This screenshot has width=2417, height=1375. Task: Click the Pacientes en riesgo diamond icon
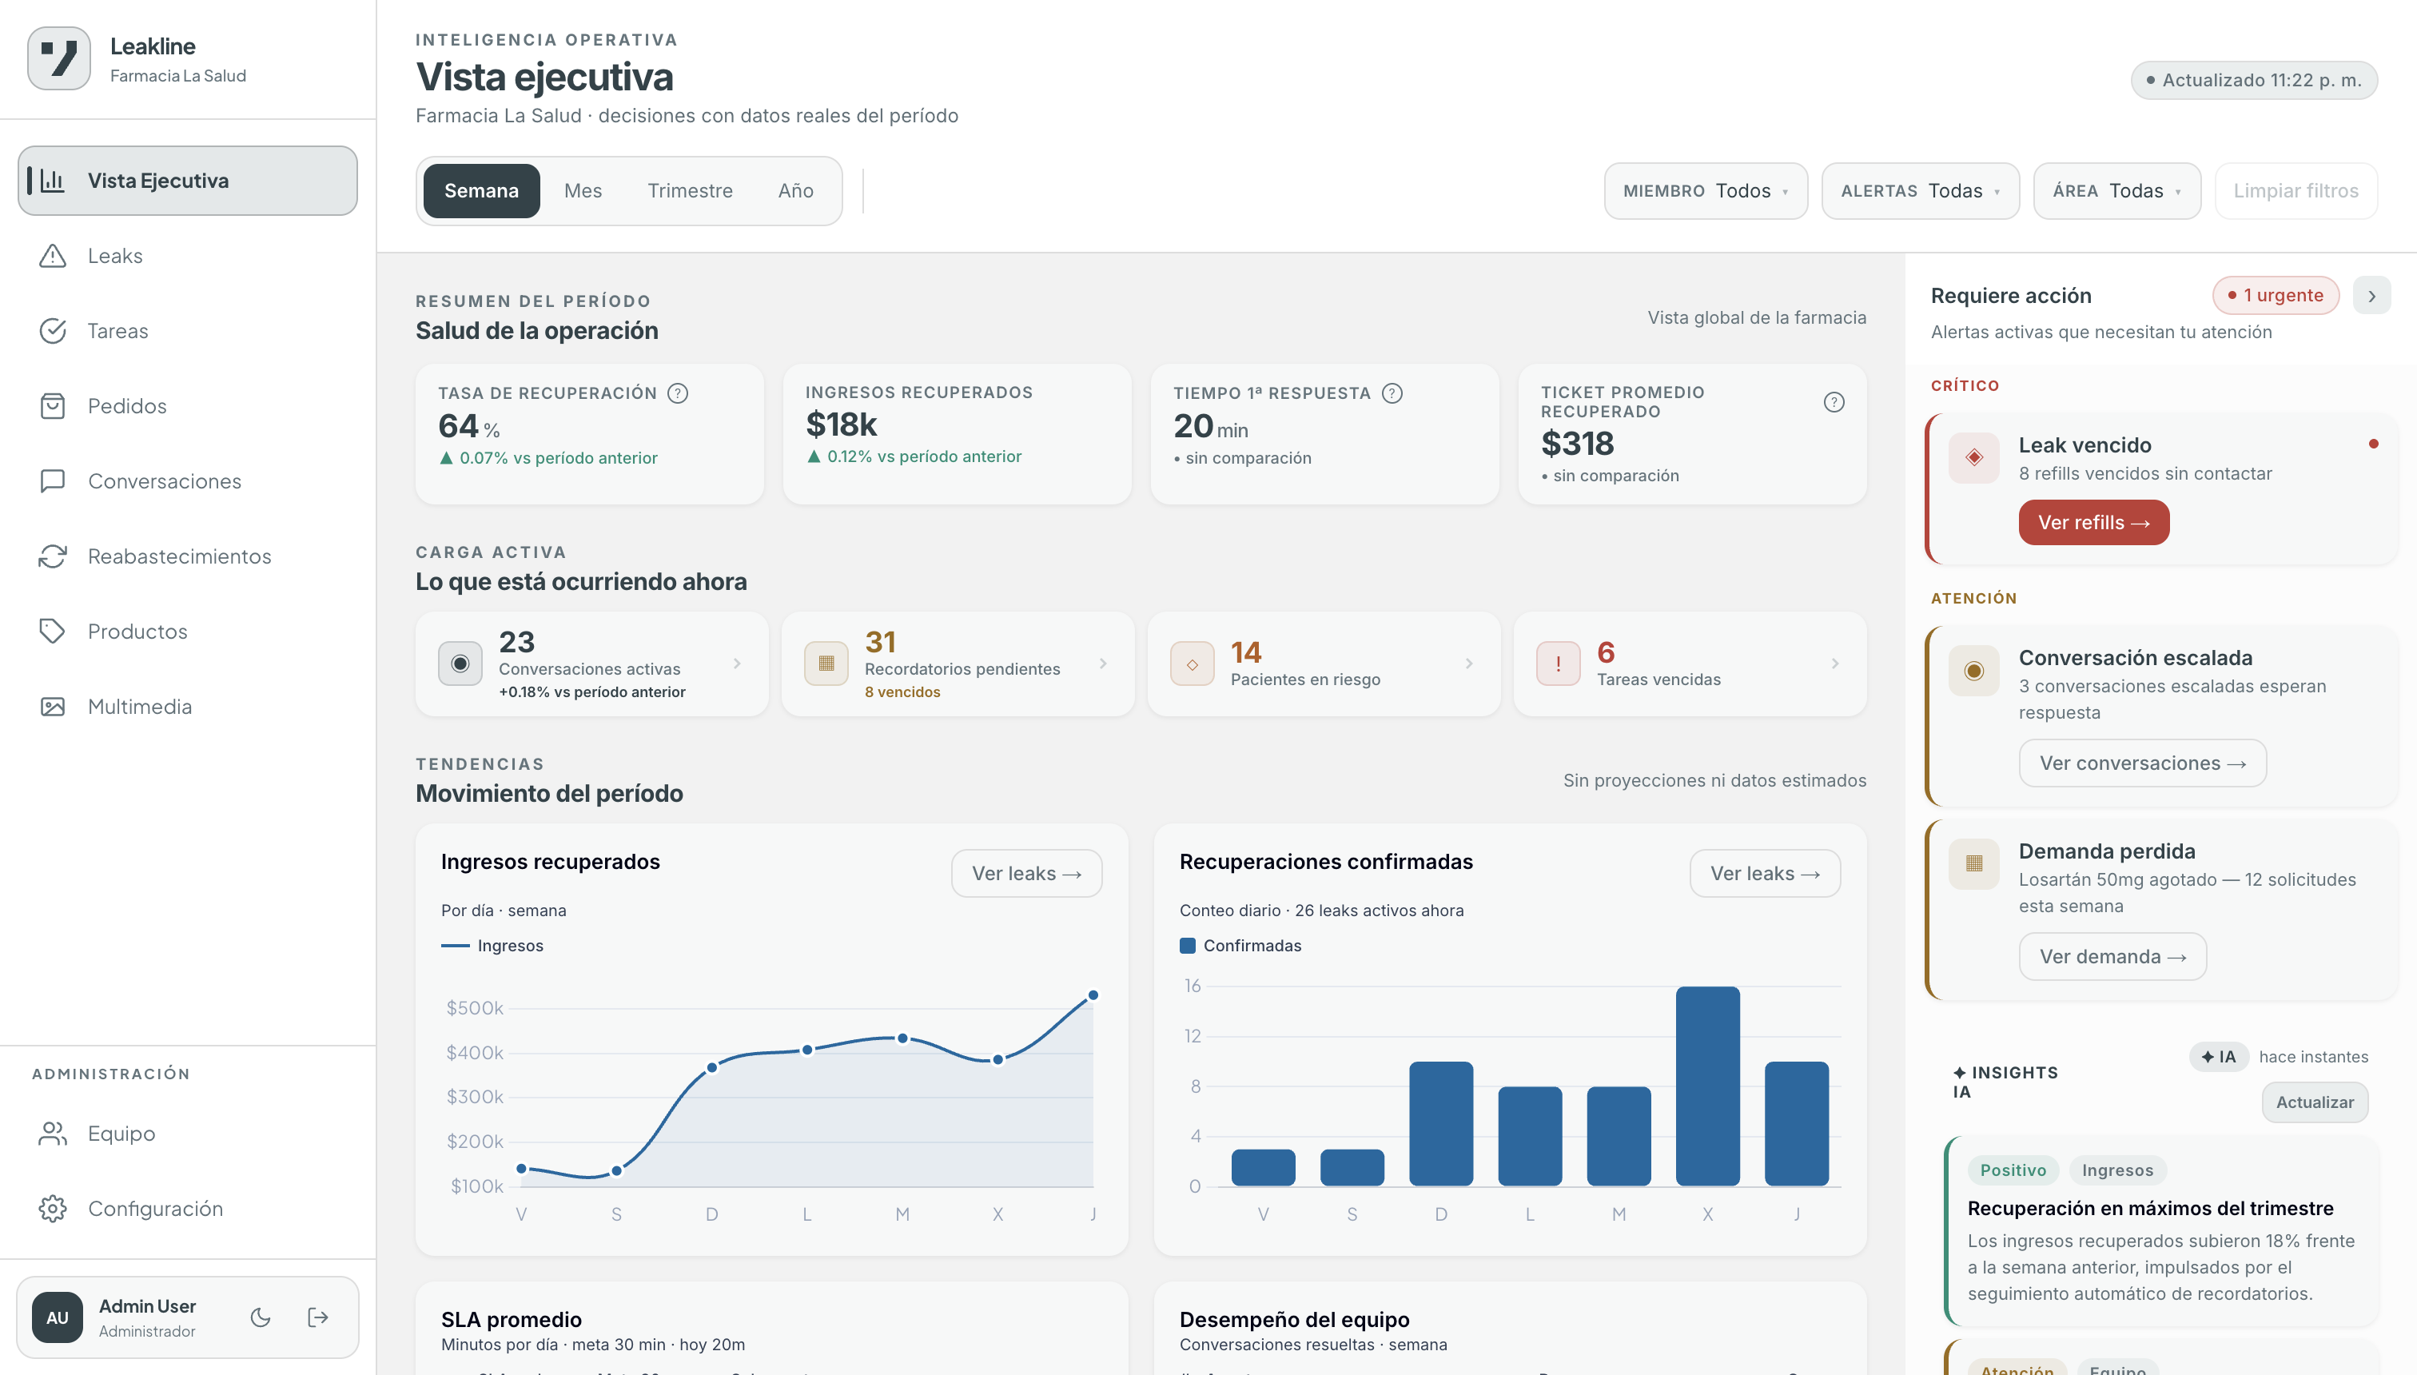1193,664
